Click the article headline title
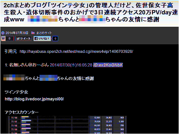 [x=91, y=12]
